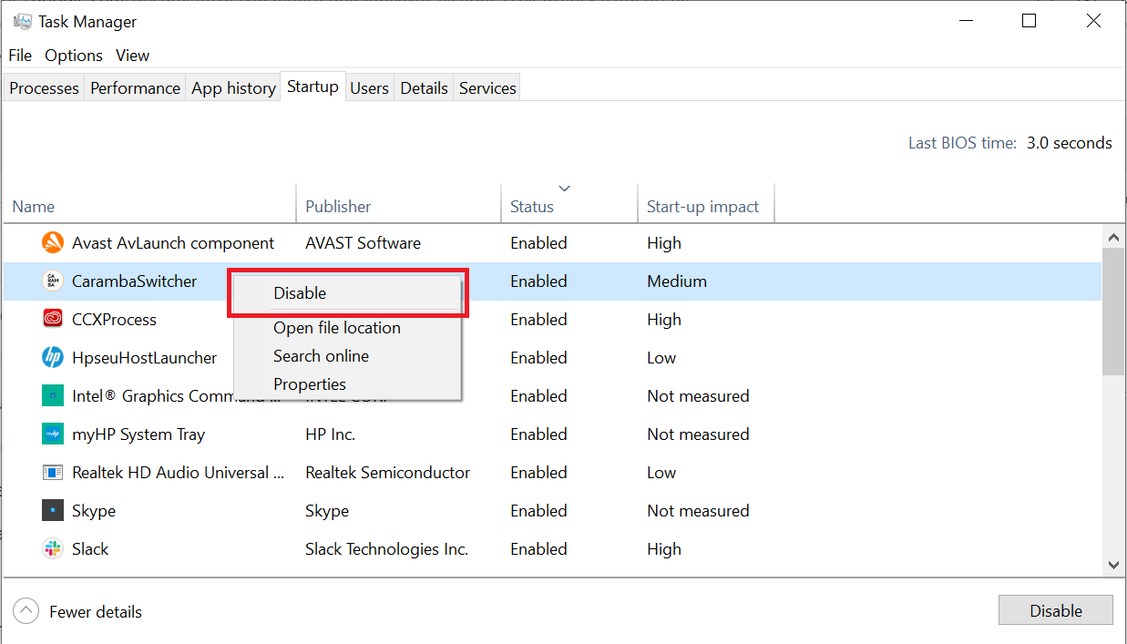Open Properties from the context menu
This screenshot has width=1127, height=644.
coord(309,383)
